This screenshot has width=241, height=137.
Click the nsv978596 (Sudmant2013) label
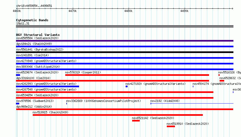point(35,101)
